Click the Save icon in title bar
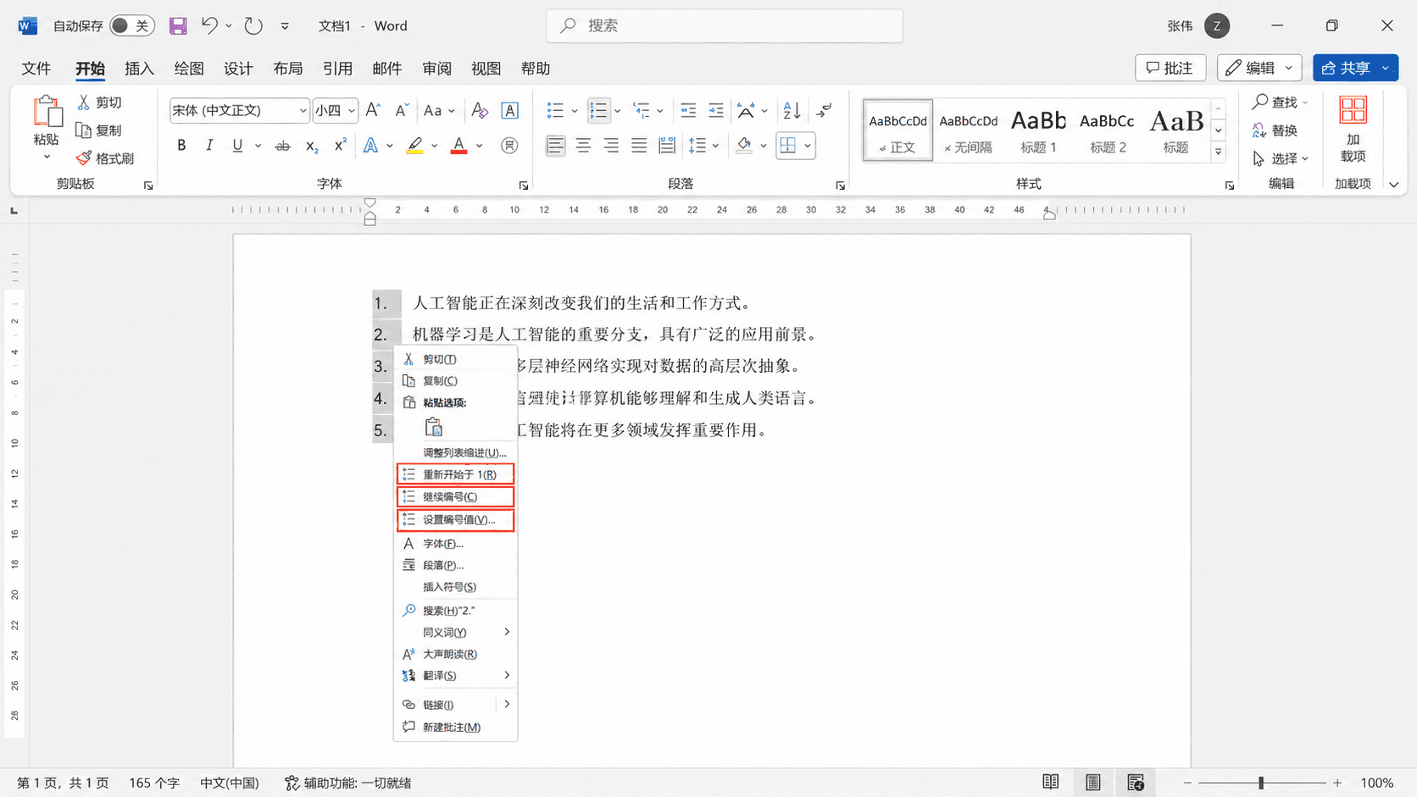This screenshot has width=1417, height=797. coord(178,26)
